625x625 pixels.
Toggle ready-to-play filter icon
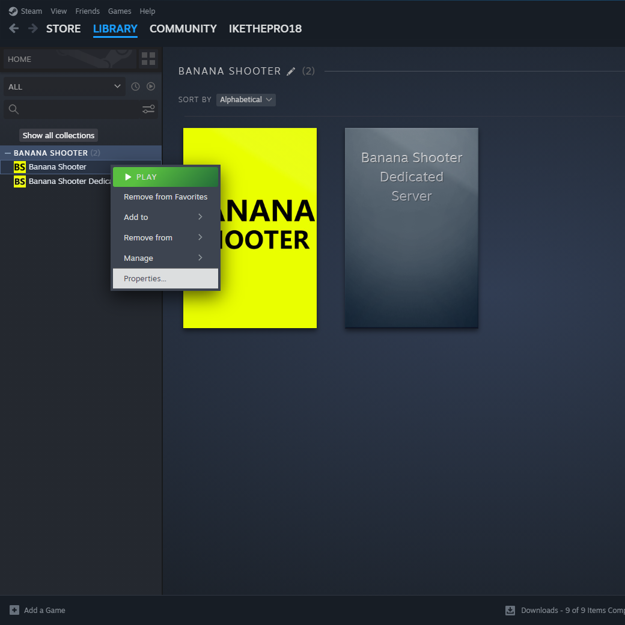(151, 87)
